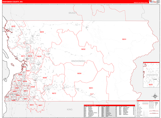Select ZIP code 98077 label
The image size is (161, 118).
[x=40, y=105]
